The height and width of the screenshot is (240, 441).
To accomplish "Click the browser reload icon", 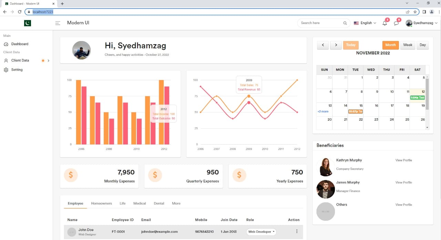I will tap(20, 12).
